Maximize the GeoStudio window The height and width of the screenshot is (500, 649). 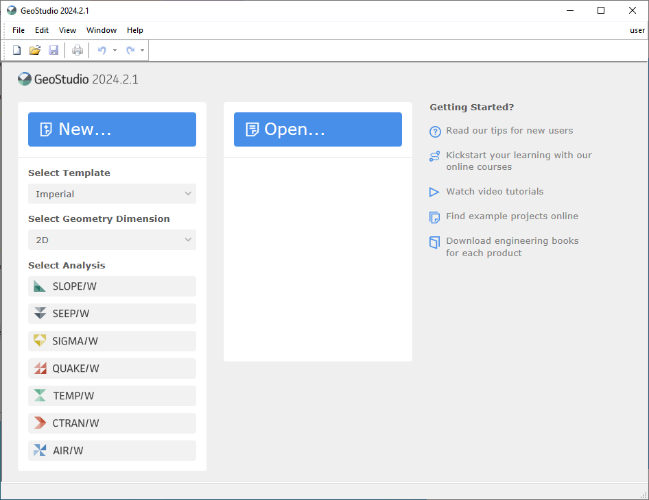pos(601,10)
